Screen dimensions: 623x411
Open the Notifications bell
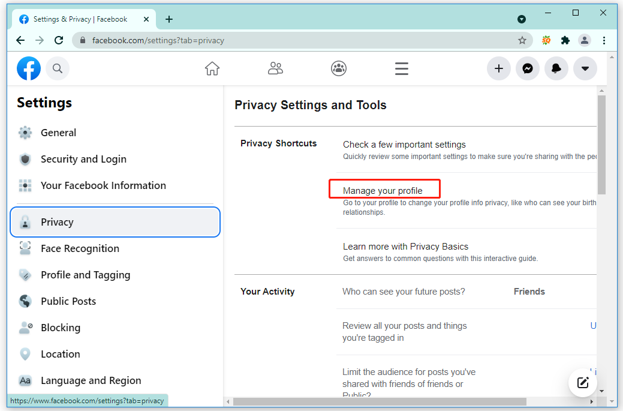pyautogui.click(x=556, y=69)
